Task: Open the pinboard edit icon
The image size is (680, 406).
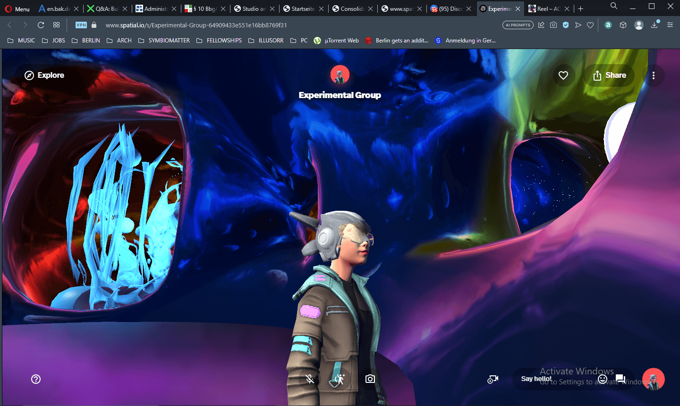Action: pos(541,25)
